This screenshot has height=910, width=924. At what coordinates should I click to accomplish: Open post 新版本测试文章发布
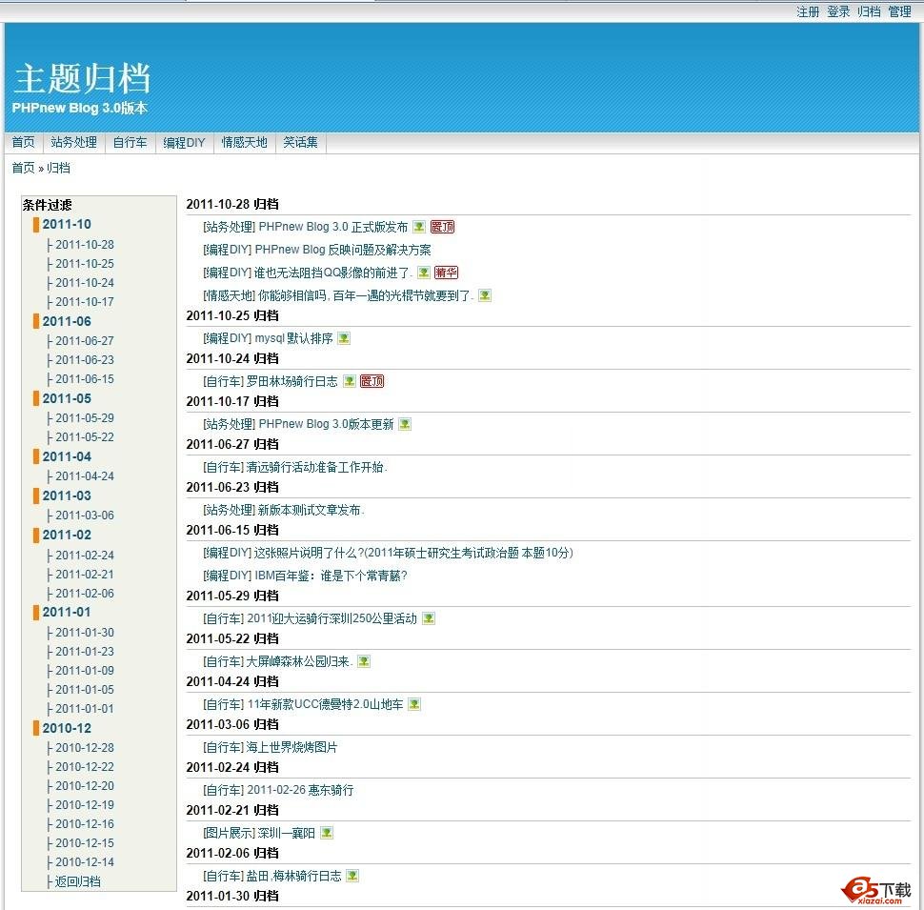tap(311, 510)
